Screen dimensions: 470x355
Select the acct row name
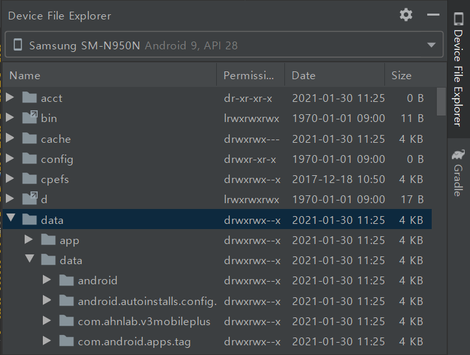[x=51, y=98]
